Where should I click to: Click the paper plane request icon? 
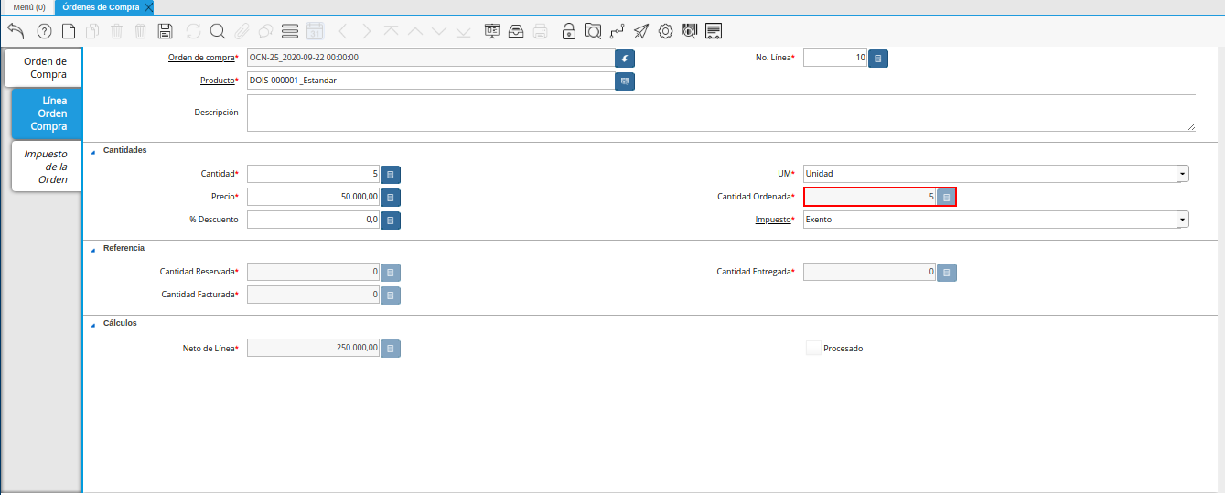(x=641, y=31)
